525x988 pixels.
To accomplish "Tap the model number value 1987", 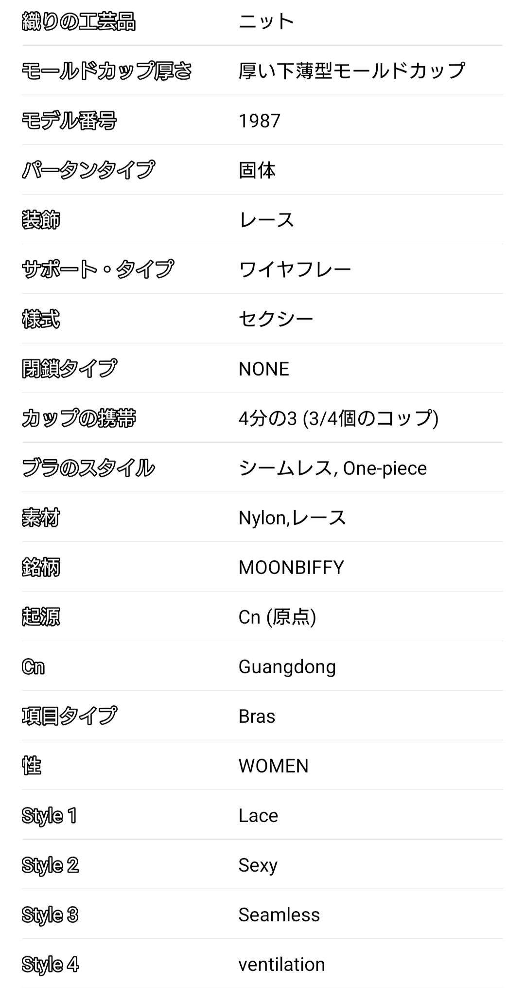I will pyautogui.click(x=259, y=121).
